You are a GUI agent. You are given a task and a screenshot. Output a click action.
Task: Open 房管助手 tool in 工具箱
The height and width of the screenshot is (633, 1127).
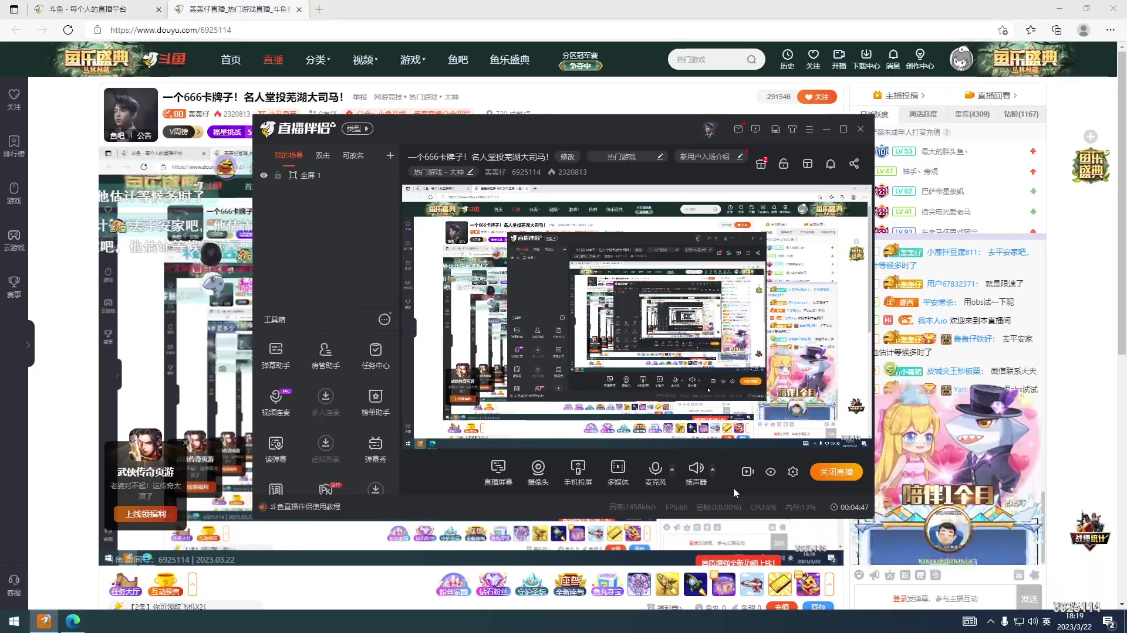pyautogui.click(x=325, y=355)
